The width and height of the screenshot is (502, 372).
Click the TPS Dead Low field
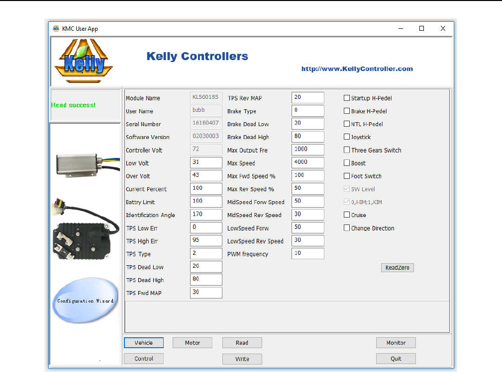click(x=206, y=267)
